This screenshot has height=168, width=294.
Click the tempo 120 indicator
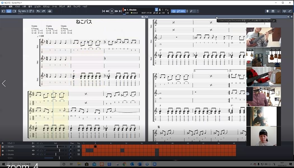pyautogui.click(x=162, y=13)
